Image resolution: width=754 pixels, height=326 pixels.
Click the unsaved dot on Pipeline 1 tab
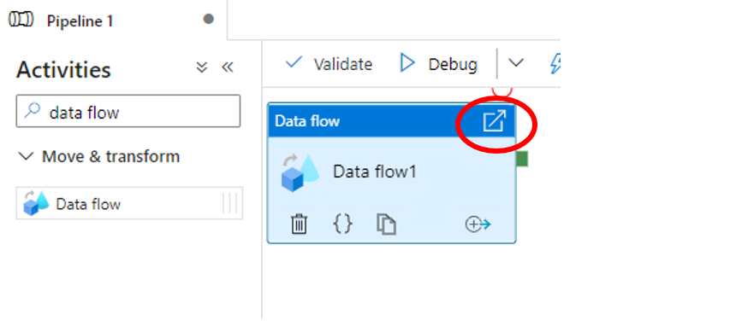(208, 19)
